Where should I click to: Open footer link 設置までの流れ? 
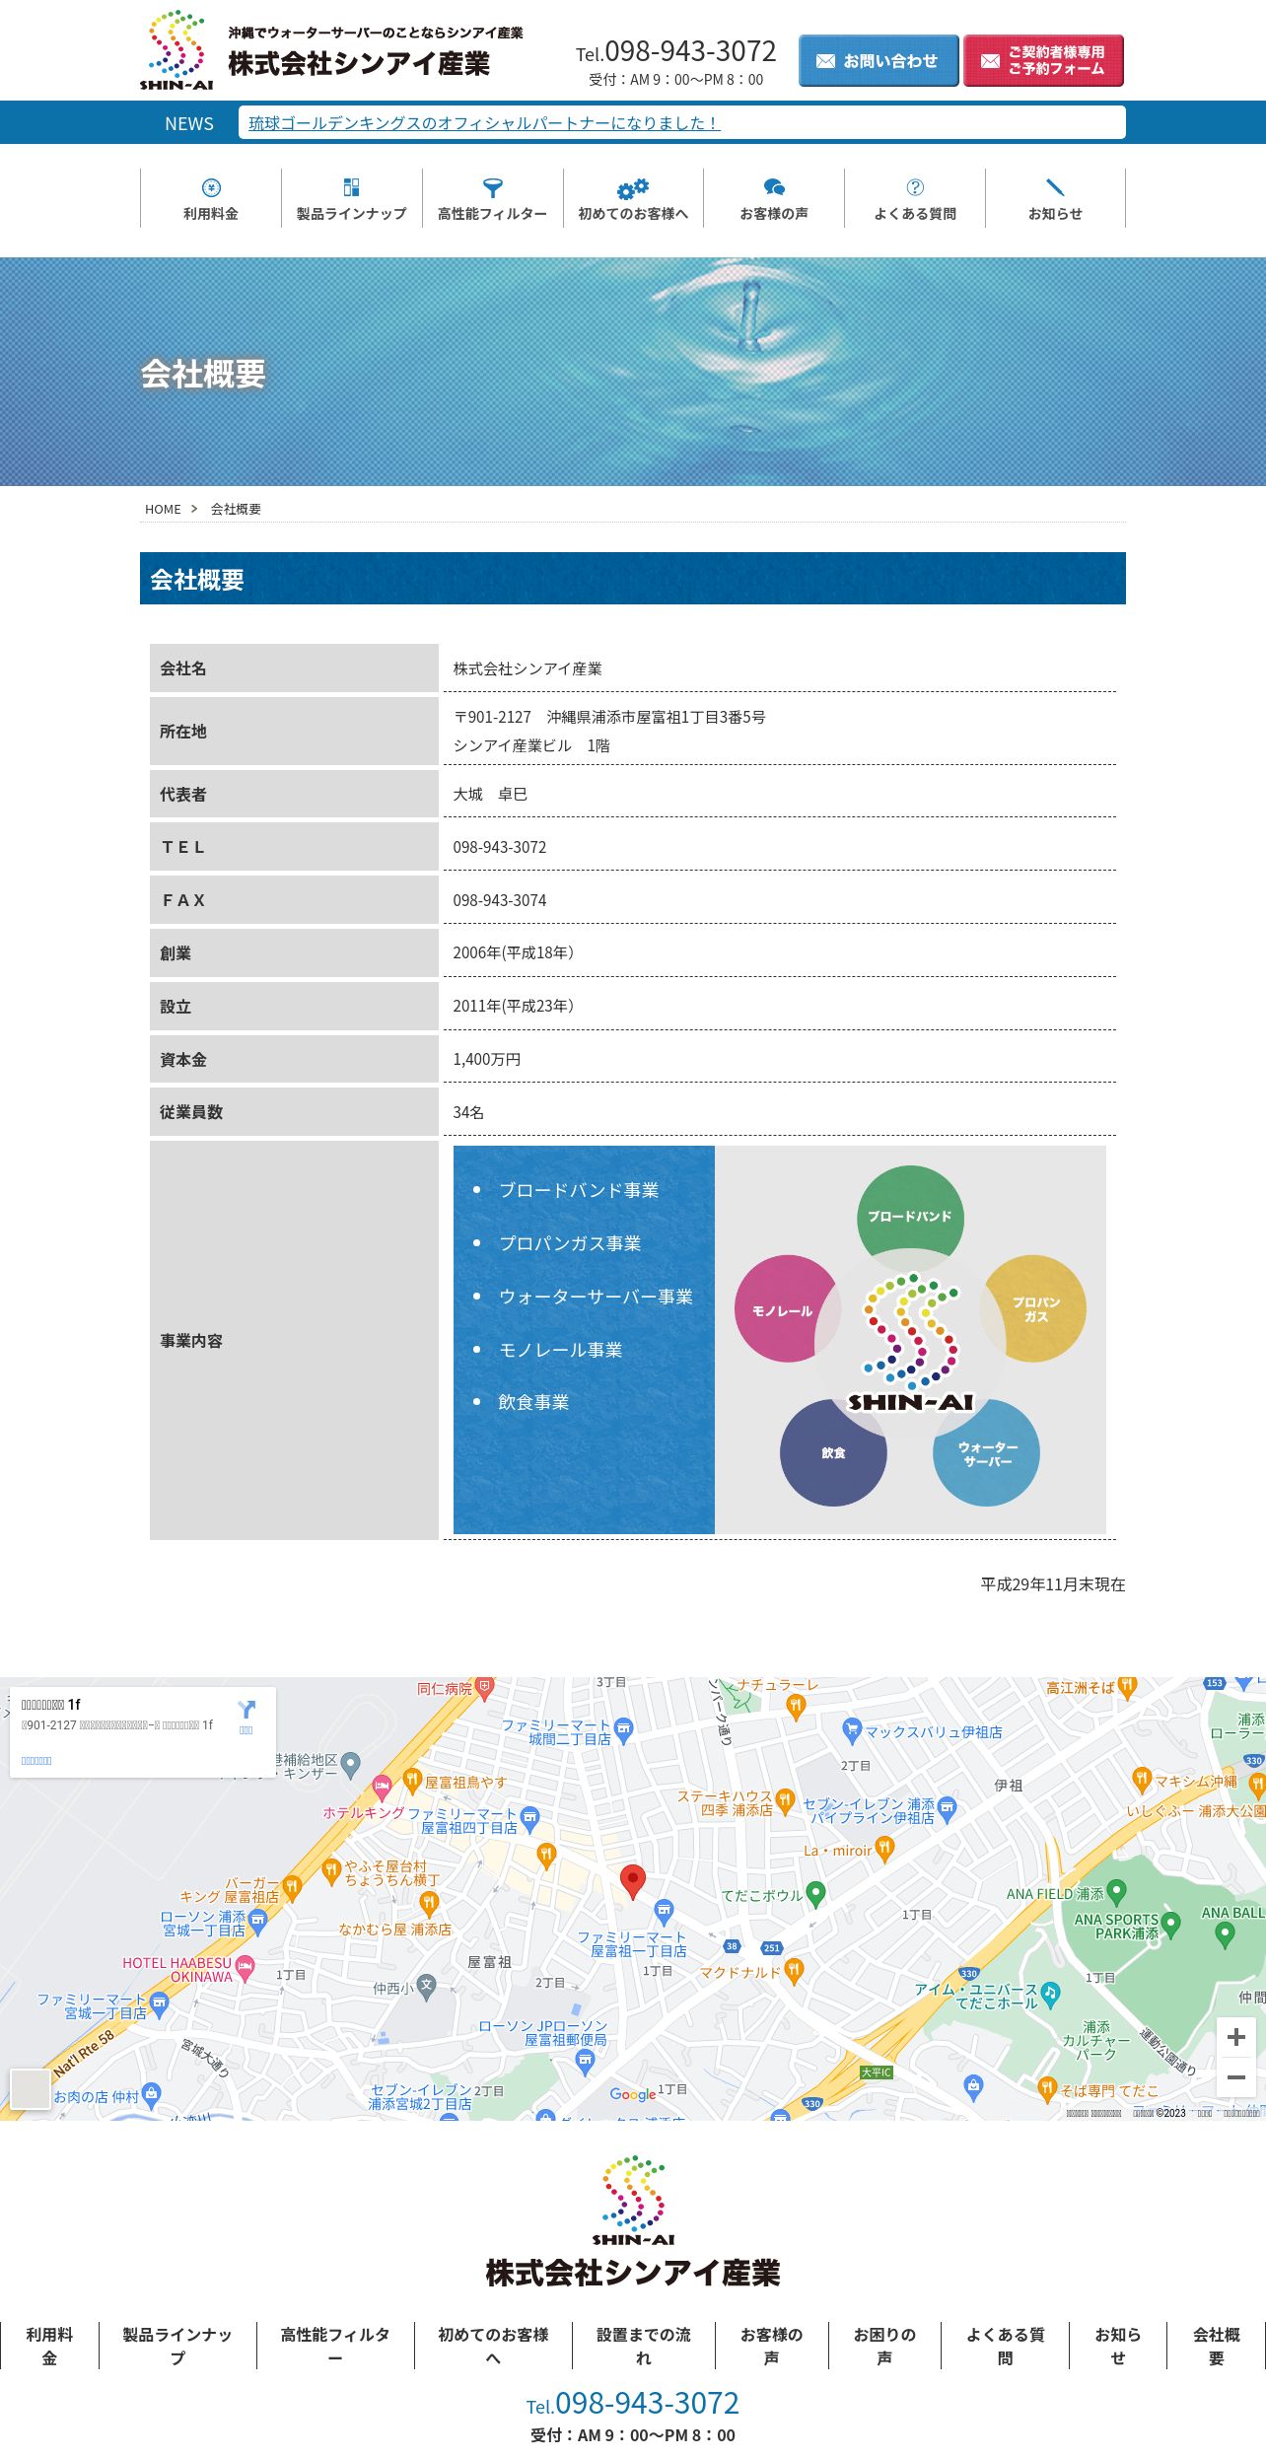(x=643, y=2346)
